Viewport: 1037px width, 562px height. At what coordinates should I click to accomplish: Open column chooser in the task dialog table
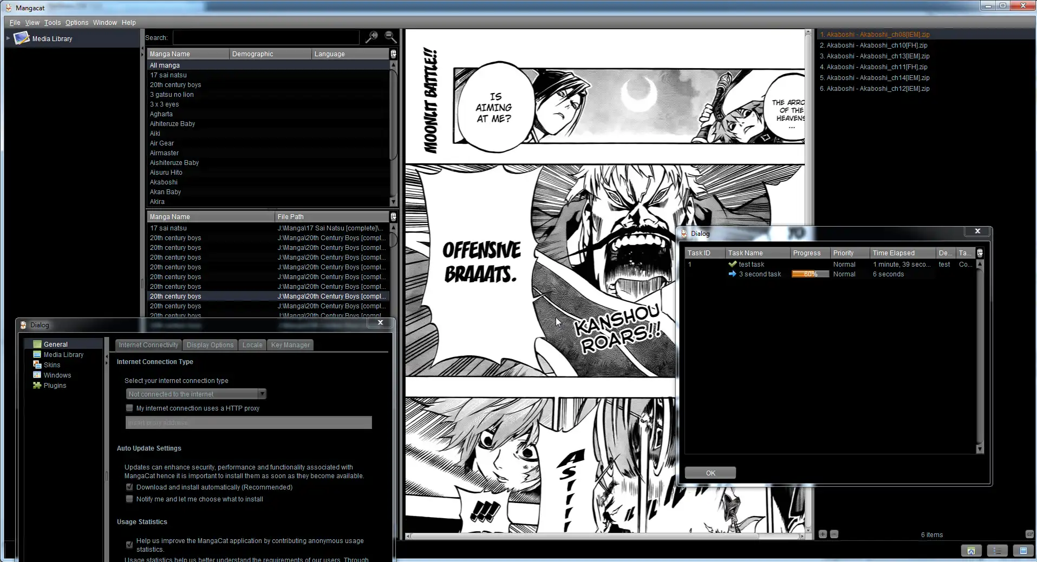pos(980,253)
